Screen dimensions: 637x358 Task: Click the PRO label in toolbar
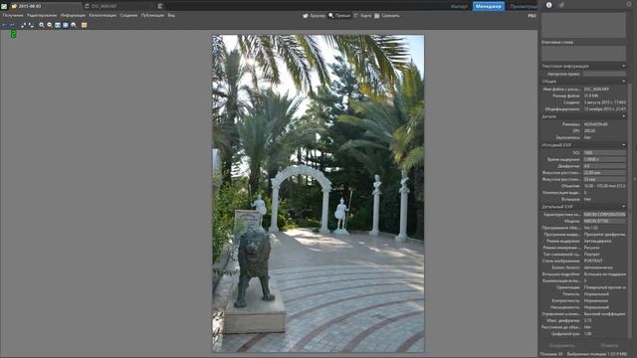point(531,16)
